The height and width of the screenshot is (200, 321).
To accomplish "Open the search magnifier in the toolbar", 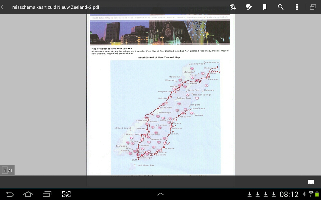I will pyautogui.click(x=281, y=7).
